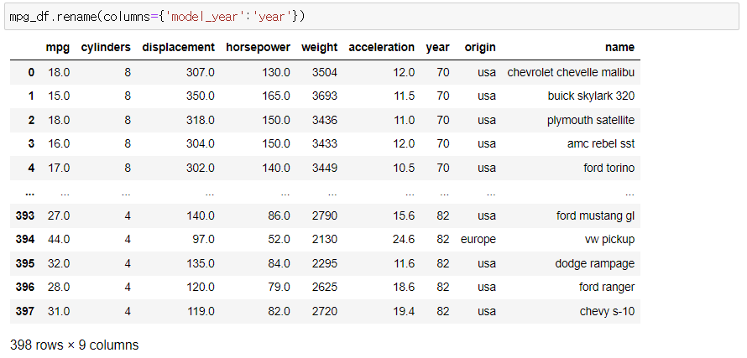
Task: Click weight value 3693
Action: tap(325, 96)
